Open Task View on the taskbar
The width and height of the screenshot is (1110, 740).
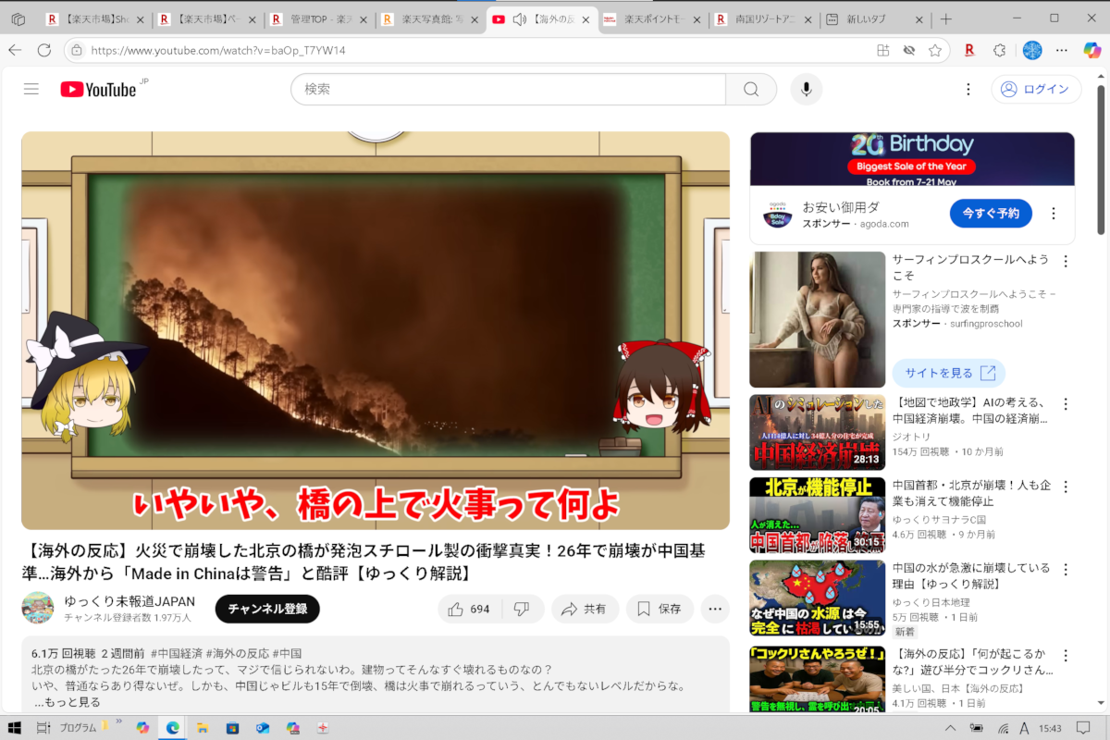pos(43,728)
